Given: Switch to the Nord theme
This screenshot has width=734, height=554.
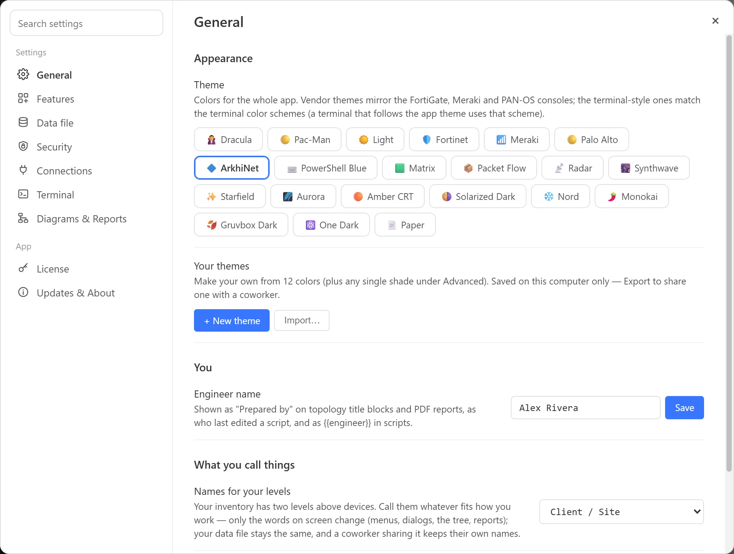Looking at the screenshot, I should click(561, 197).
